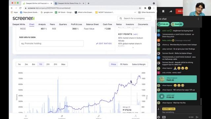
Task: Send the chat message arrow icon
Action: tap(197, 117)
